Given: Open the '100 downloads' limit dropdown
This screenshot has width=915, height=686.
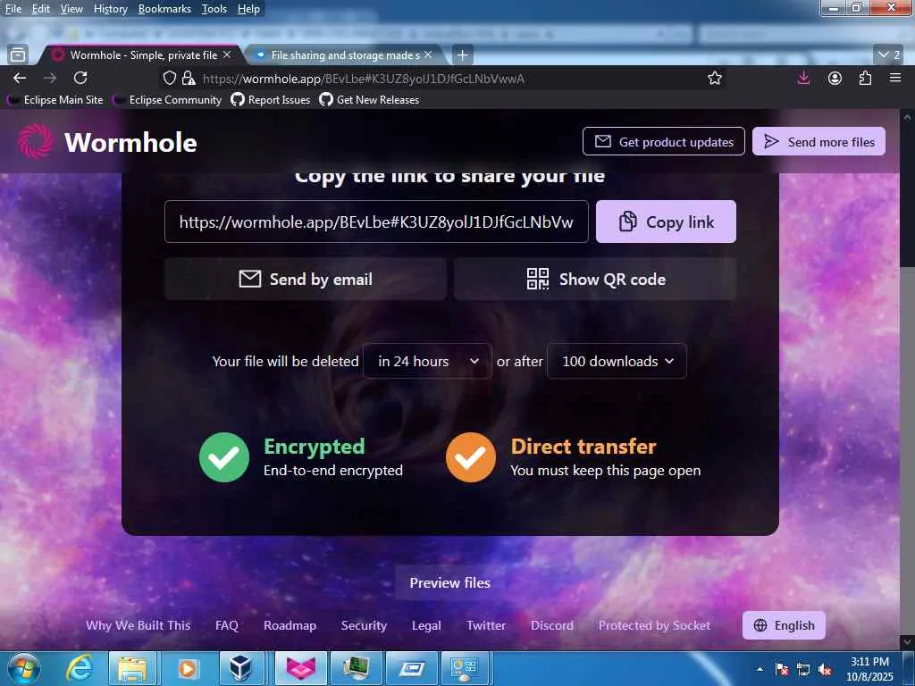Looking at the screenshot, I should [x=617, y=361].
